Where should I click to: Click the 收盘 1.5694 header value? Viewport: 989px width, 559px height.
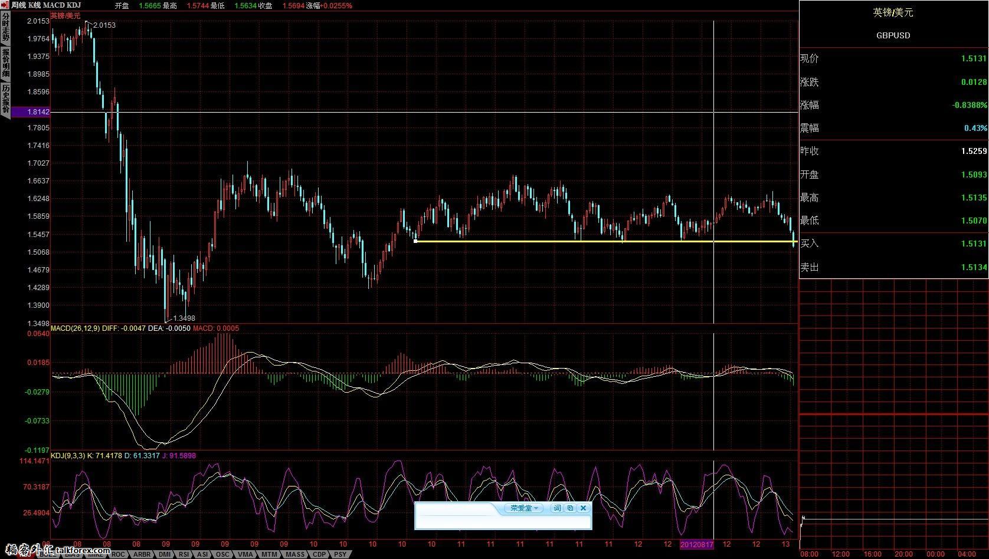[293, 5]
